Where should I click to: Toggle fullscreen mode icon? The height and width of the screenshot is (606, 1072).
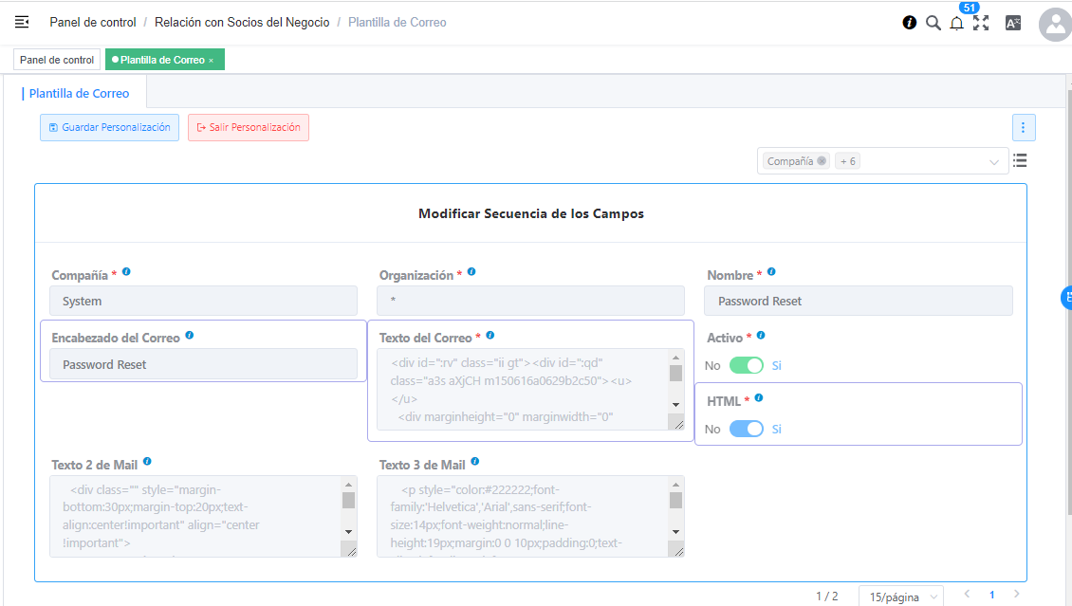[x=981, y=23]
